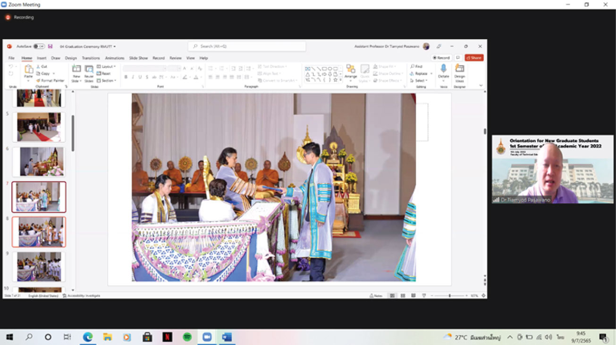Switch to the Insert tab

pos(42,58)
